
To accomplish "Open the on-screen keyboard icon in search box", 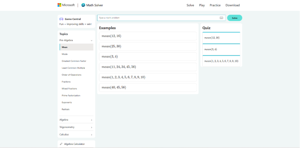I will click(x=221, y=18).
